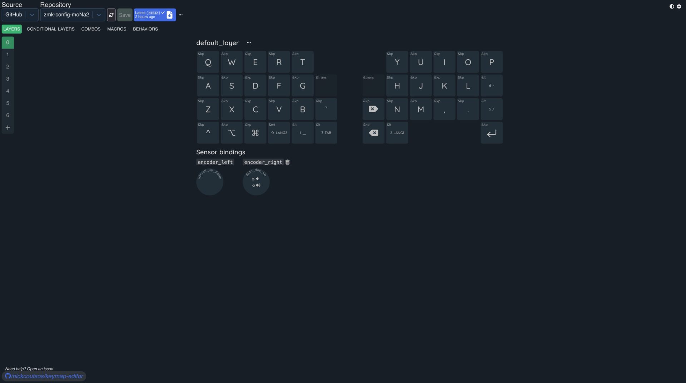Image resolution: width=686 pixels, height=383 pixels.
Task: Delete the encoder_right sensor binding
Action: (288, 162)
